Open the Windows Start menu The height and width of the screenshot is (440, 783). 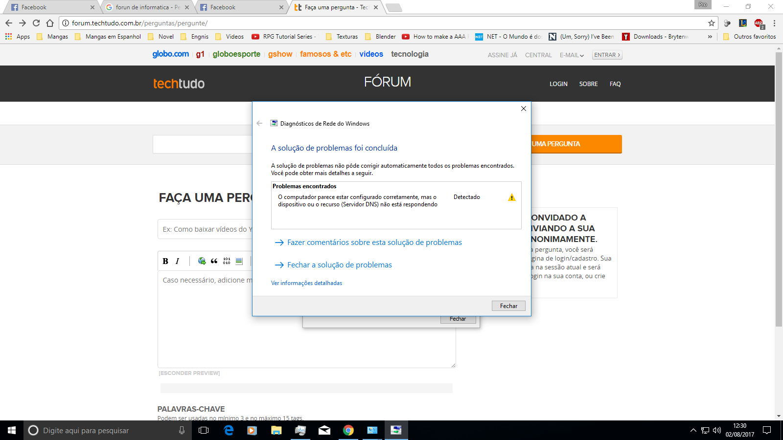(x=12, y=430)
